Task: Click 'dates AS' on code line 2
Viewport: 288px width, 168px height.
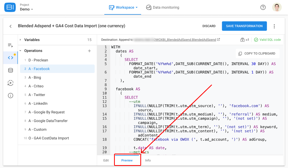Action: click(x=125, y=51)
